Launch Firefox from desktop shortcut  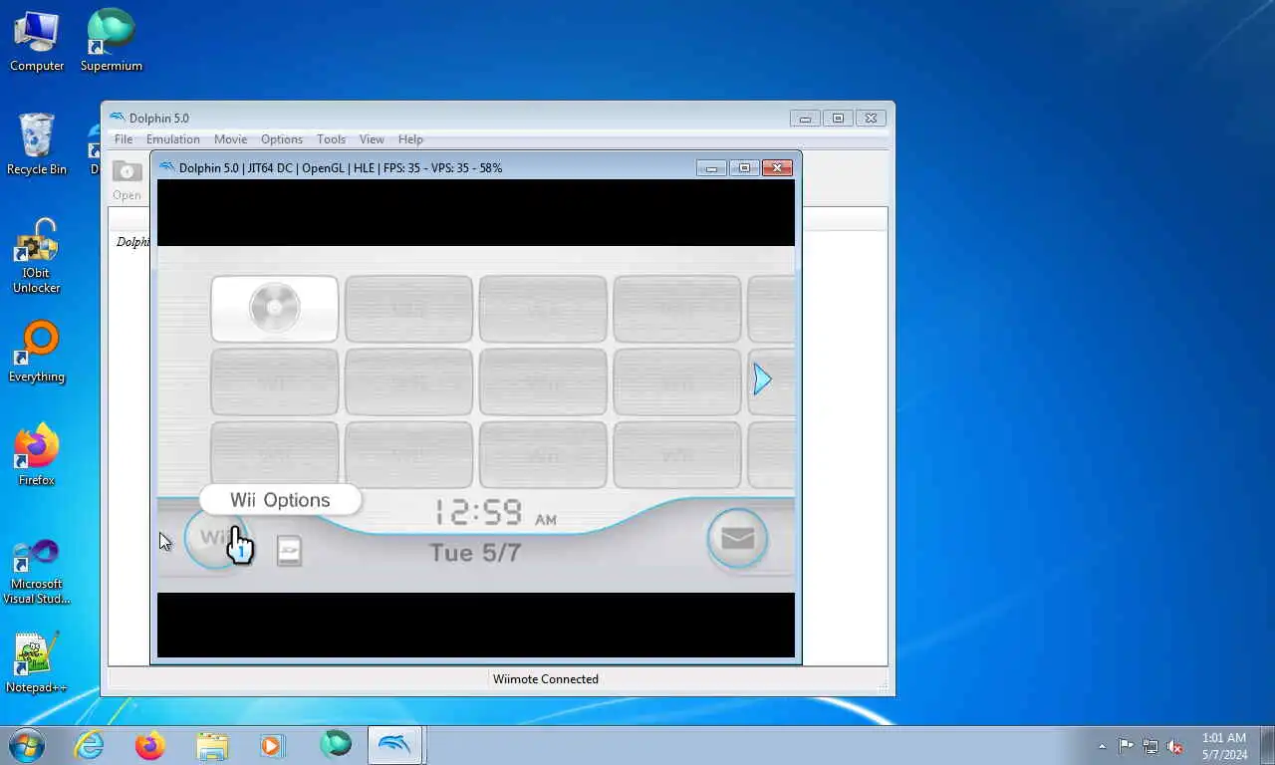[37, 455]
